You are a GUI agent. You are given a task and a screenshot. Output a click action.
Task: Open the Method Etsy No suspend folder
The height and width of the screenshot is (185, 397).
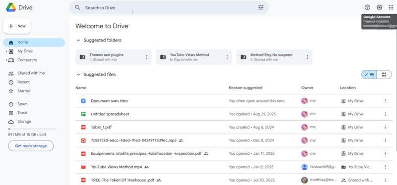click(274, 57)
